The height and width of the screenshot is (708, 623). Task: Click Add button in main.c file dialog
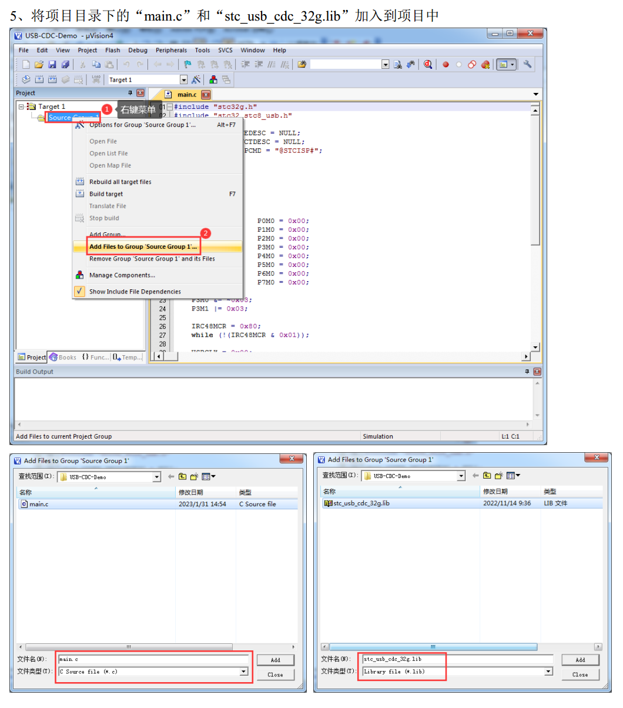tap(275, 660)
